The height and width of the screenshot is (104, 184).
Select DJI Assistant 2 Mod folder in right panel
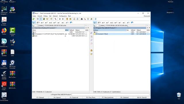[122, 34]
